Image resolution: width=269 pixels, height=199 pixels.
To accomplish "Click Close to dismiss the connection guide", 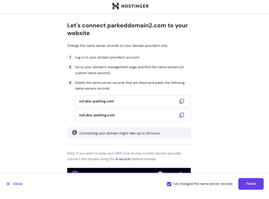I will pyautogui.click(x=14, y=184).
